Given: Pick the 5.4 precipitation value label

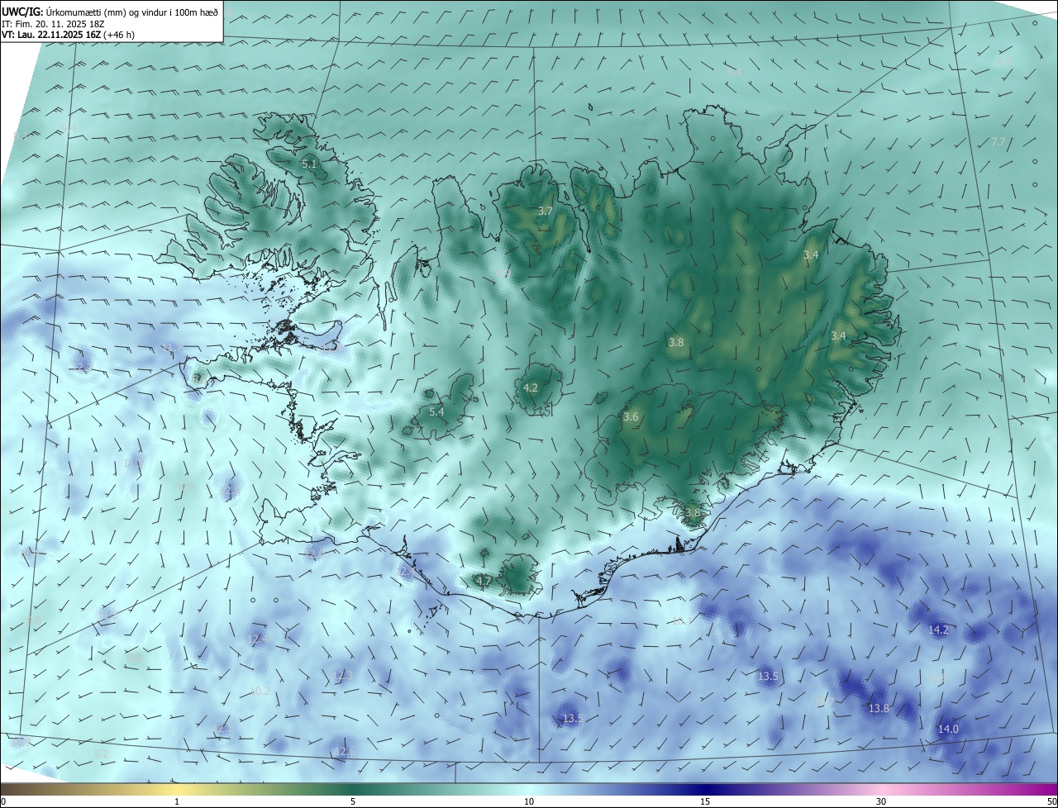Looking at the screenshot, I should click(436, 411).
